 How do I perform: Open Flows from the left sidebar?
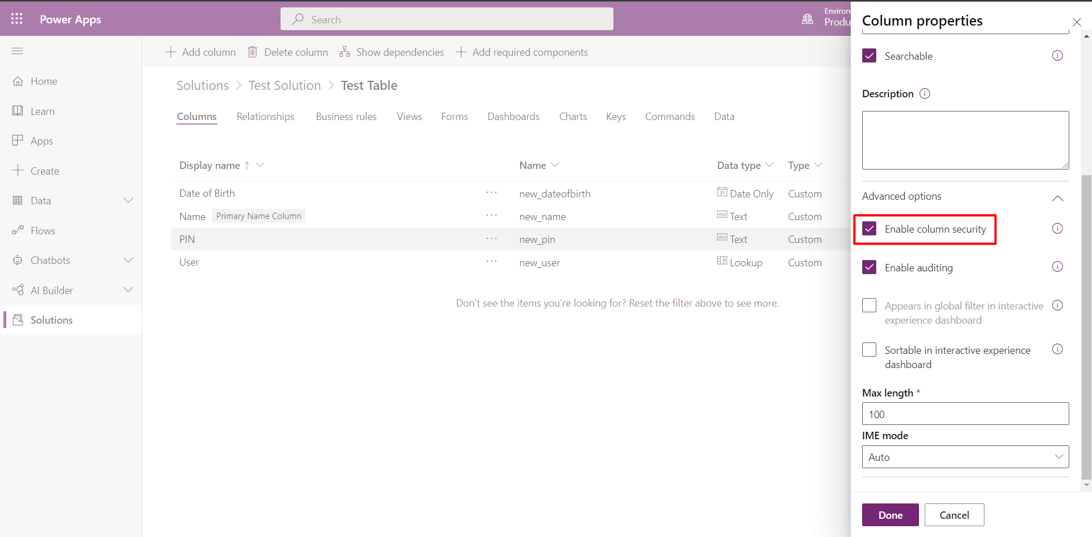[42, 230]
